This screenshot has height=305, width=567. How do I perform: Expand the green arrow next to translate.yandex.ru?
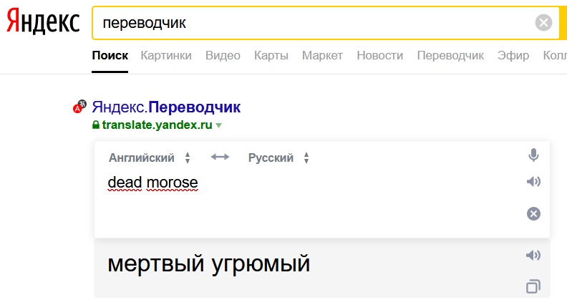click(218, 125)
